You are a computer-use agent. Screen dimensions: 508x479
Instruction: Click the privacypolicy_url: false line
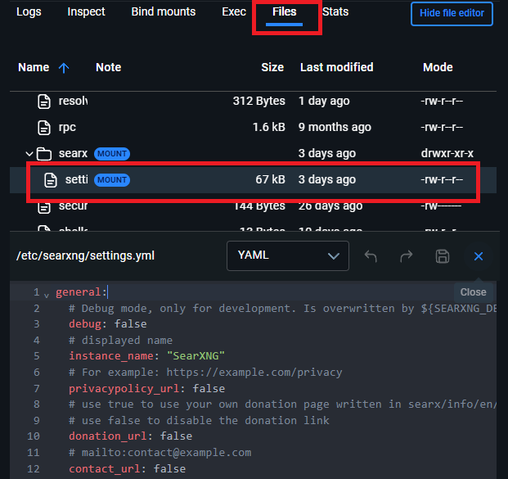tap(146, 388)
